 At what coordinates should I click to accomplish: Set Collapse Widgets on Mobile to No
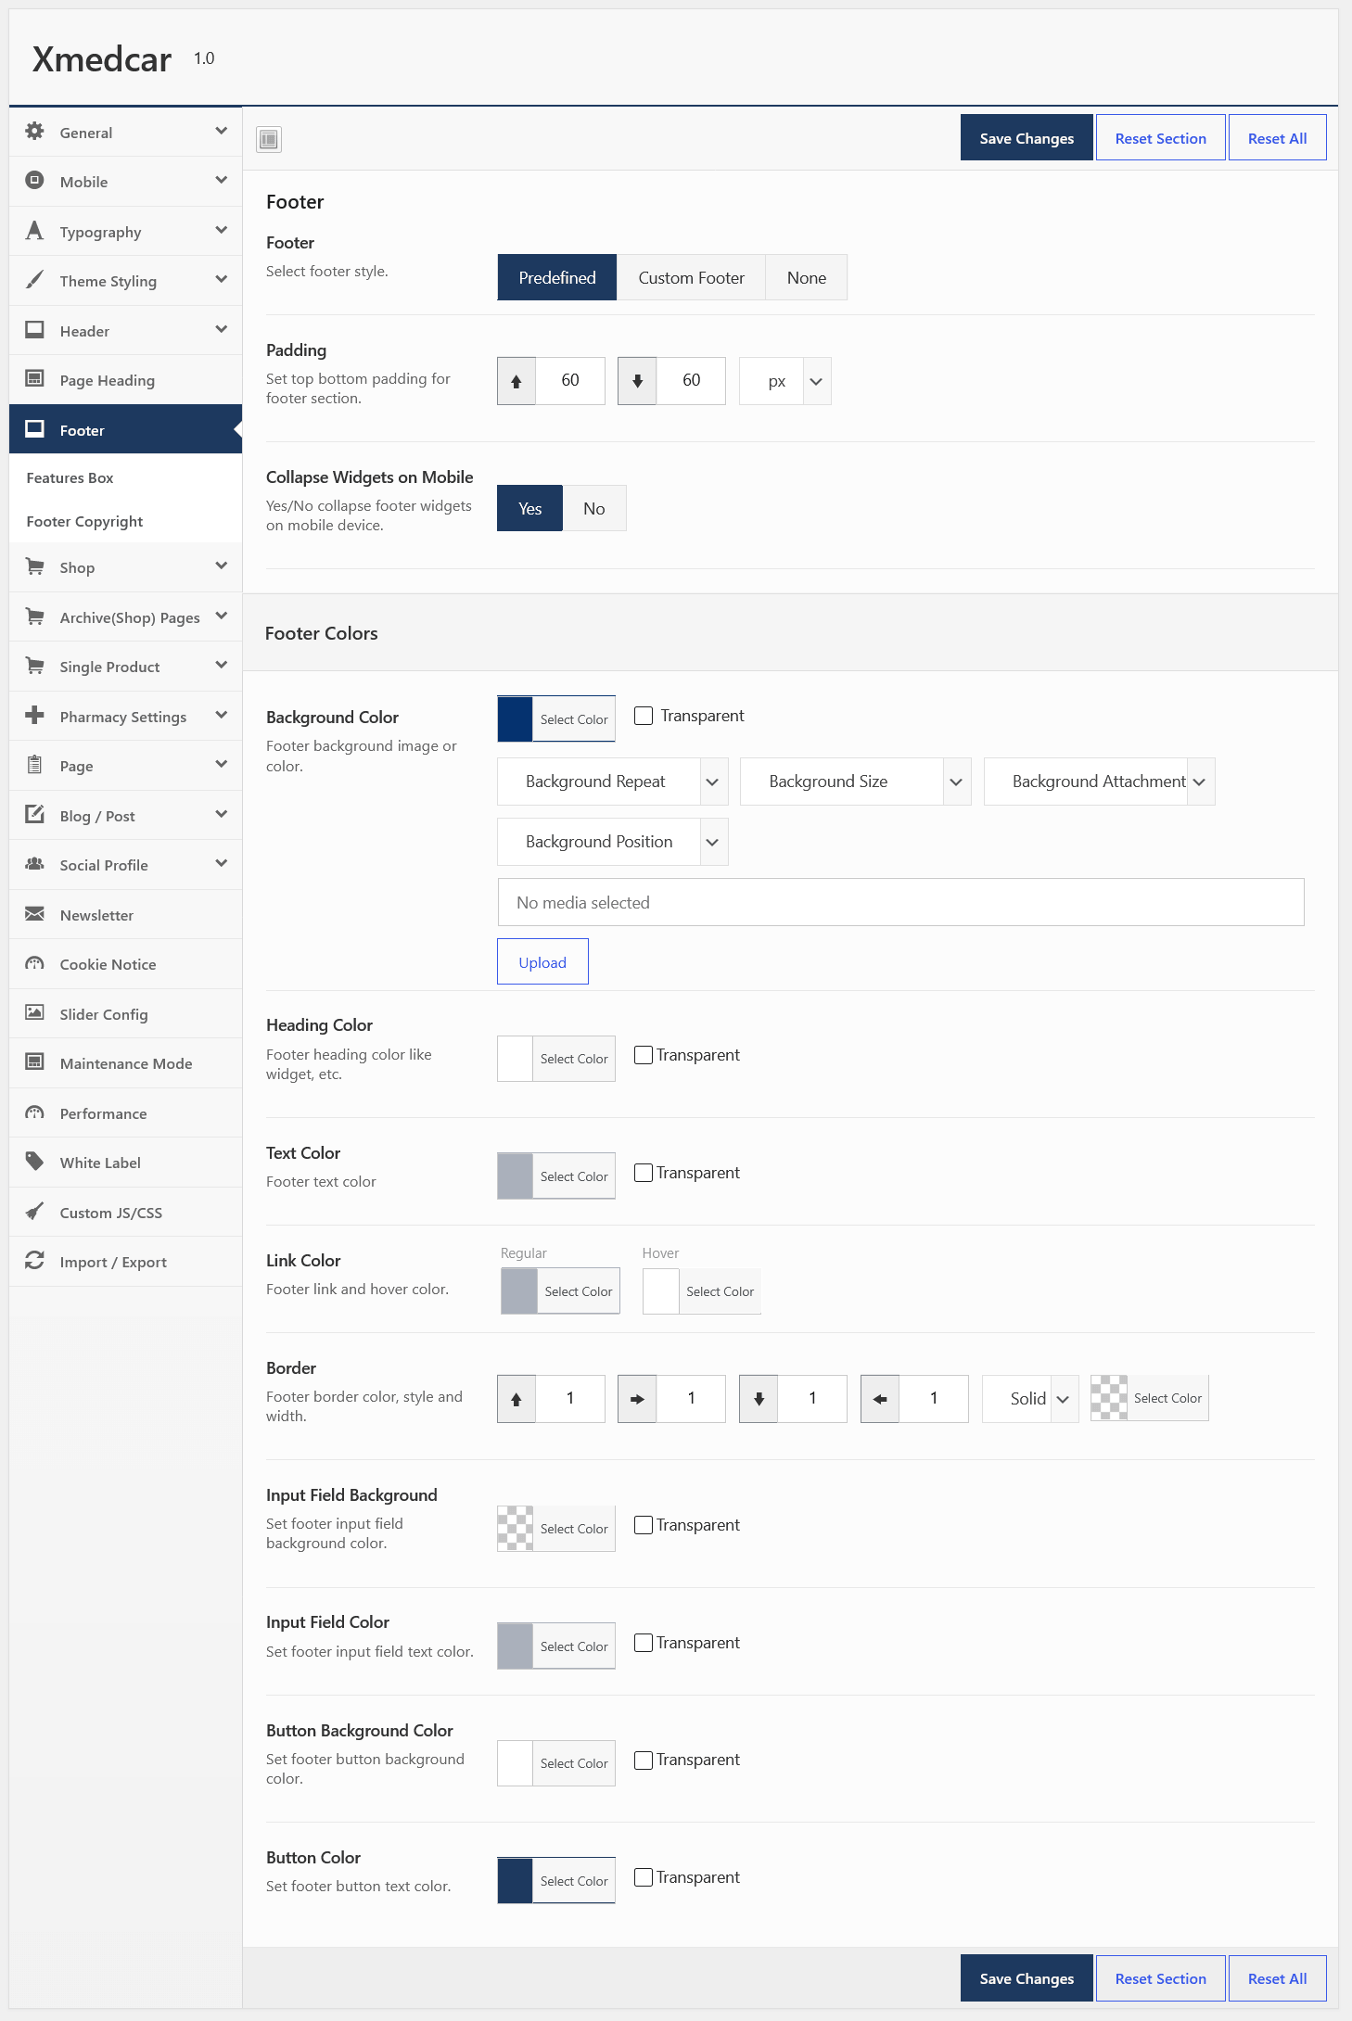[594, 508]
